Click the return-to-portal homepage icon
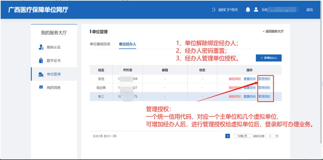Viewport: 323px width, 160px height. (213, 10)
